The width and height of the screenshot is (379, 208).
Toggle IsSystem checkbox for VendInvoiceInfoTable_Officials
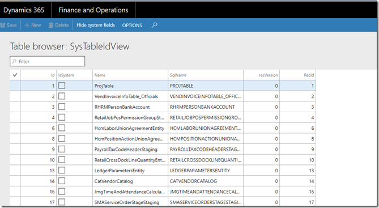point(62,96)
